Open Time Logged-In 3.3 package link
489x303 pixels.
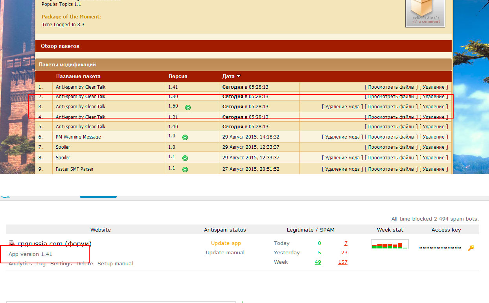point(63,24)
